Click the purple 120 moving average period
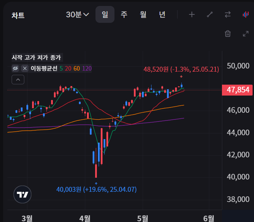 pos(87,68)
